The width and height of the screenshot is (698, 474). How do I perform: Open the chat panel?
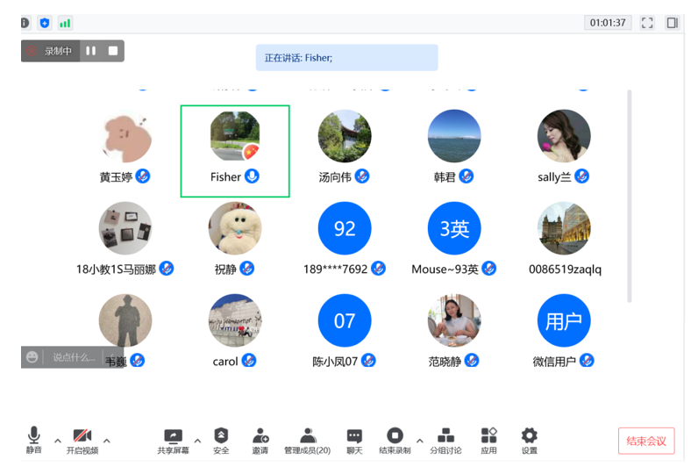coord(354,441)
